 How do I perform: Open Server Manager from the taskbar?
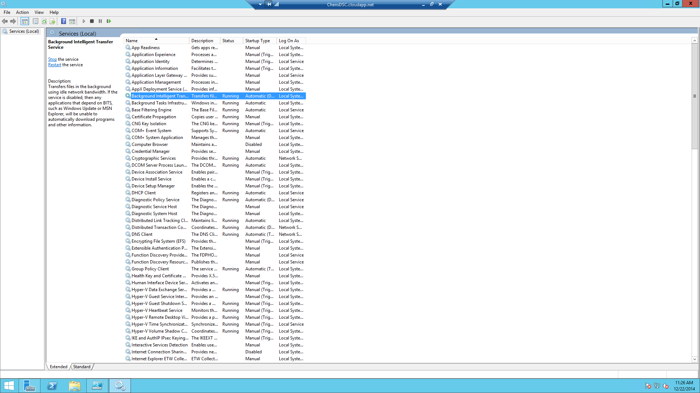(x=30, y=386)
